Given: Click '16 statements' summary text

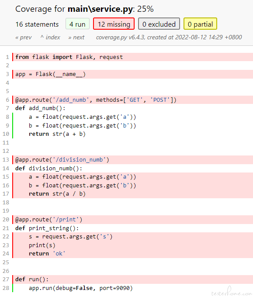Looking at the screenshot, I should pos(37,24).
